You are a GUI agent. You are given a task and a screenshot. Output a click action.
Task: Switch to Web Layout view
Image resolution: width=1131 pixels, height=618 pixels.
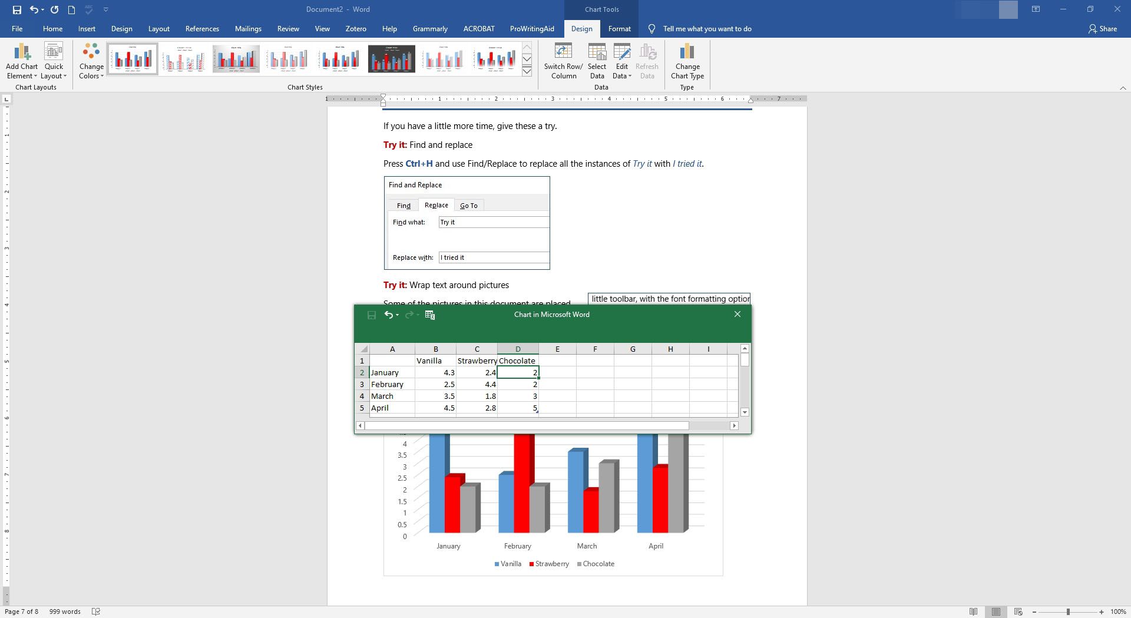tap(1018, 612)
